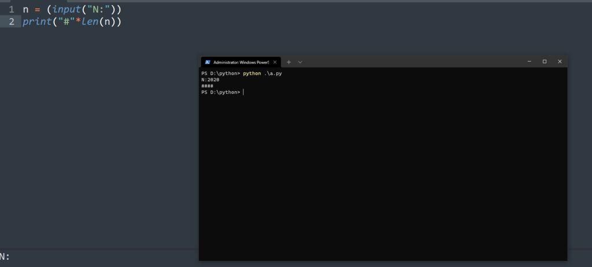
Task: Open a new terminal tab with plus
Action: [x=289, y=62]
